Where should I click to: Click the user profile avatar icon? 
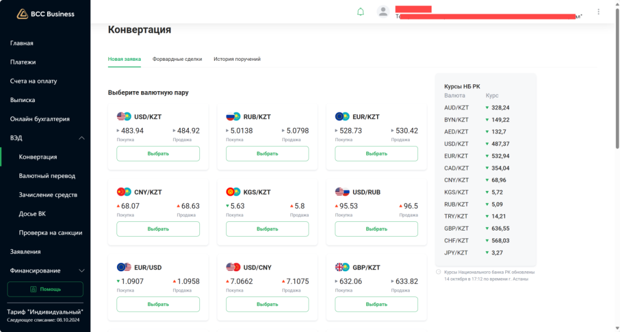tap(383, 12)
